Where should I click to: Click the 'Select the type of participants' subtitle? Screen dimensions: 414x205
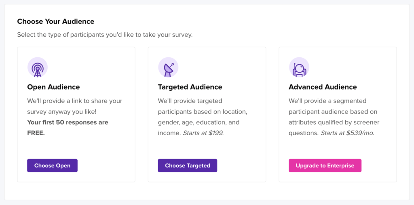coord(105,35)
